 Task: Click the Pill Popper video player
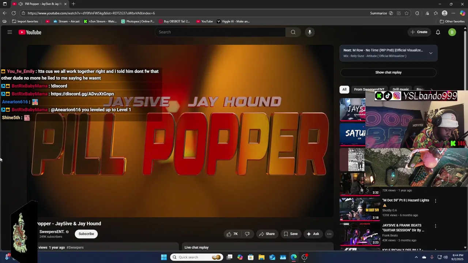(180, 131)
